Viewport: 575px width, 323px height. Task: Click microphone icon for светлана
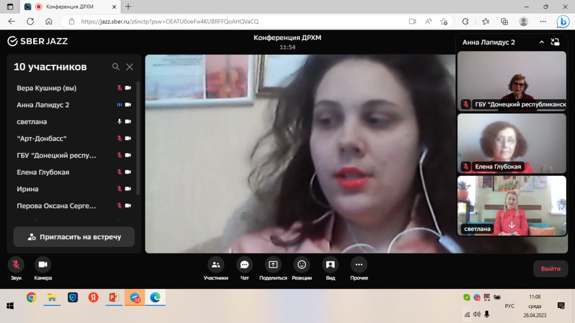pyautogui.click(x=119, y=121)
